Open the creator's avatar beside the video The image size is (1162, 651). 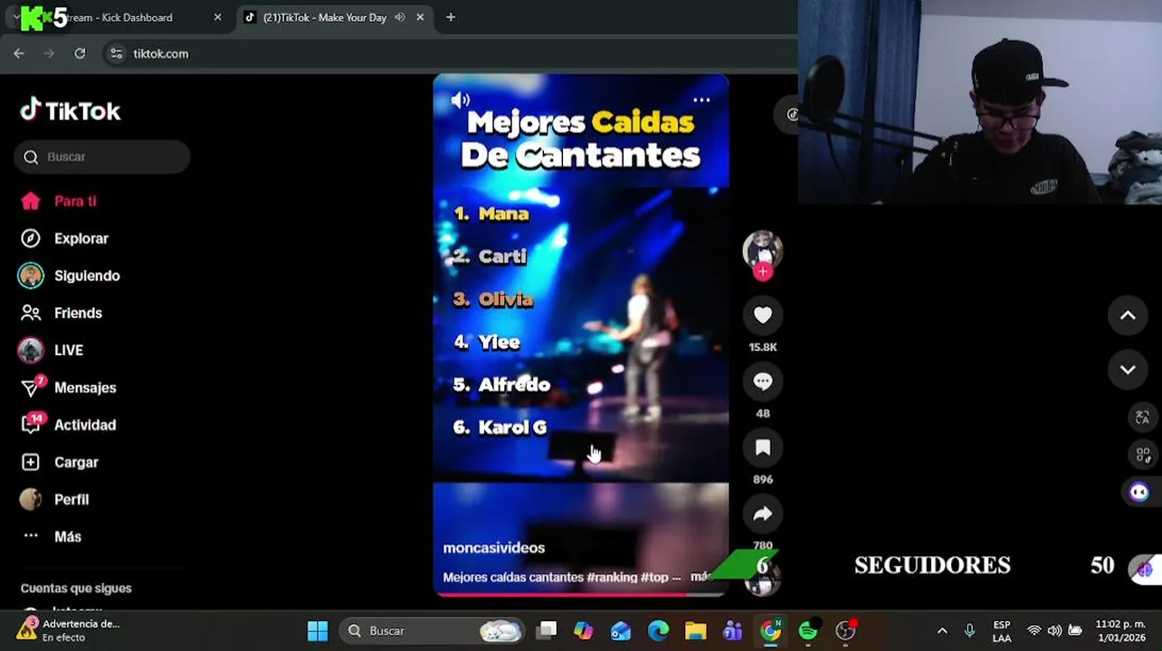coord(763,250)
